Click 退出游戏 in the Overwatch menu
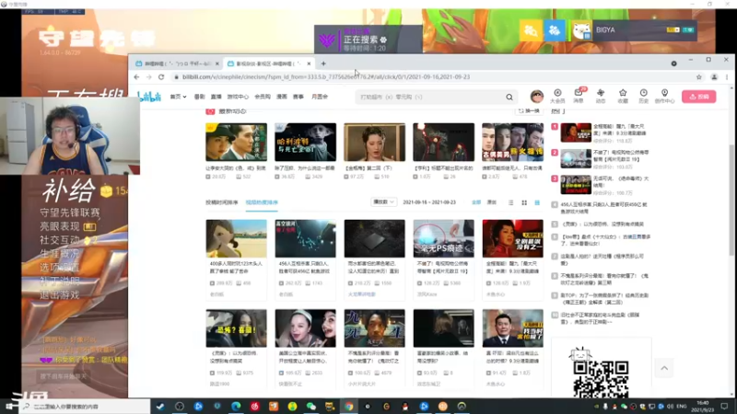Image resolution: width=737 pixels, height=414 pixels. [x=59, y=294]
